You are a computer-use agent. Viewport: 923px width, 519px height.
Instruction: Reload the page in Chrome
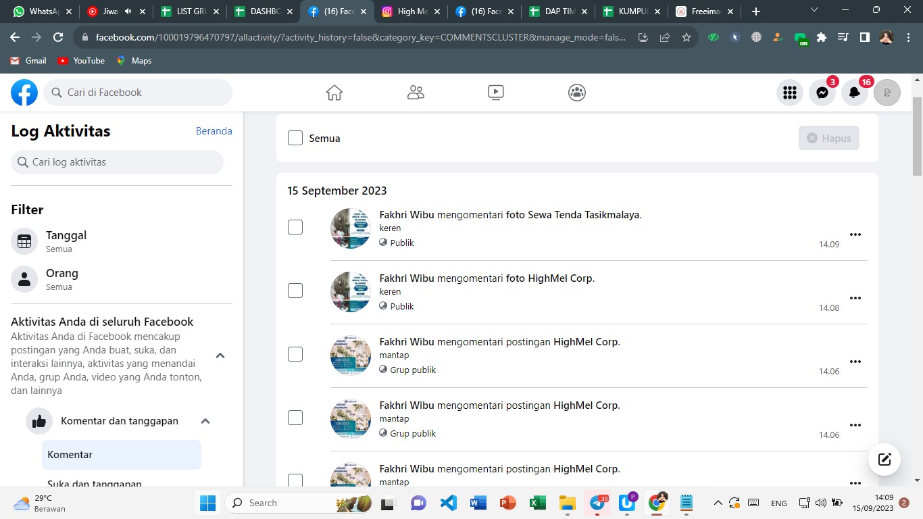(58, 38)
